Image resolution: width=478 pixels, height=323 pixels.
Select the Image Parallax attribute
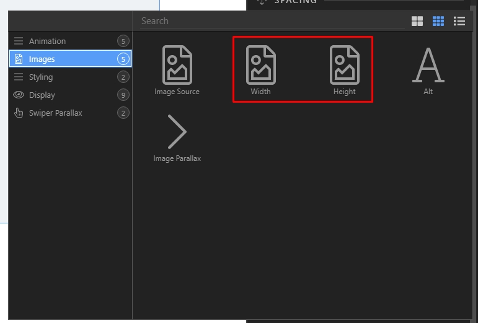click(x=177, y=138)
